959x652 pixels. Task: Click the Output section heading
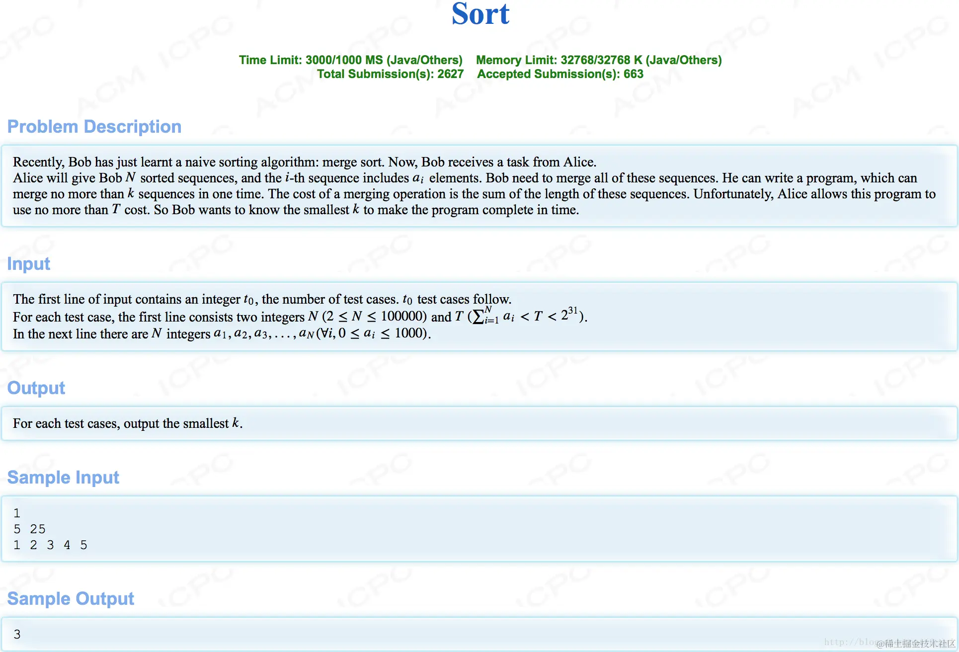point(36,388)
